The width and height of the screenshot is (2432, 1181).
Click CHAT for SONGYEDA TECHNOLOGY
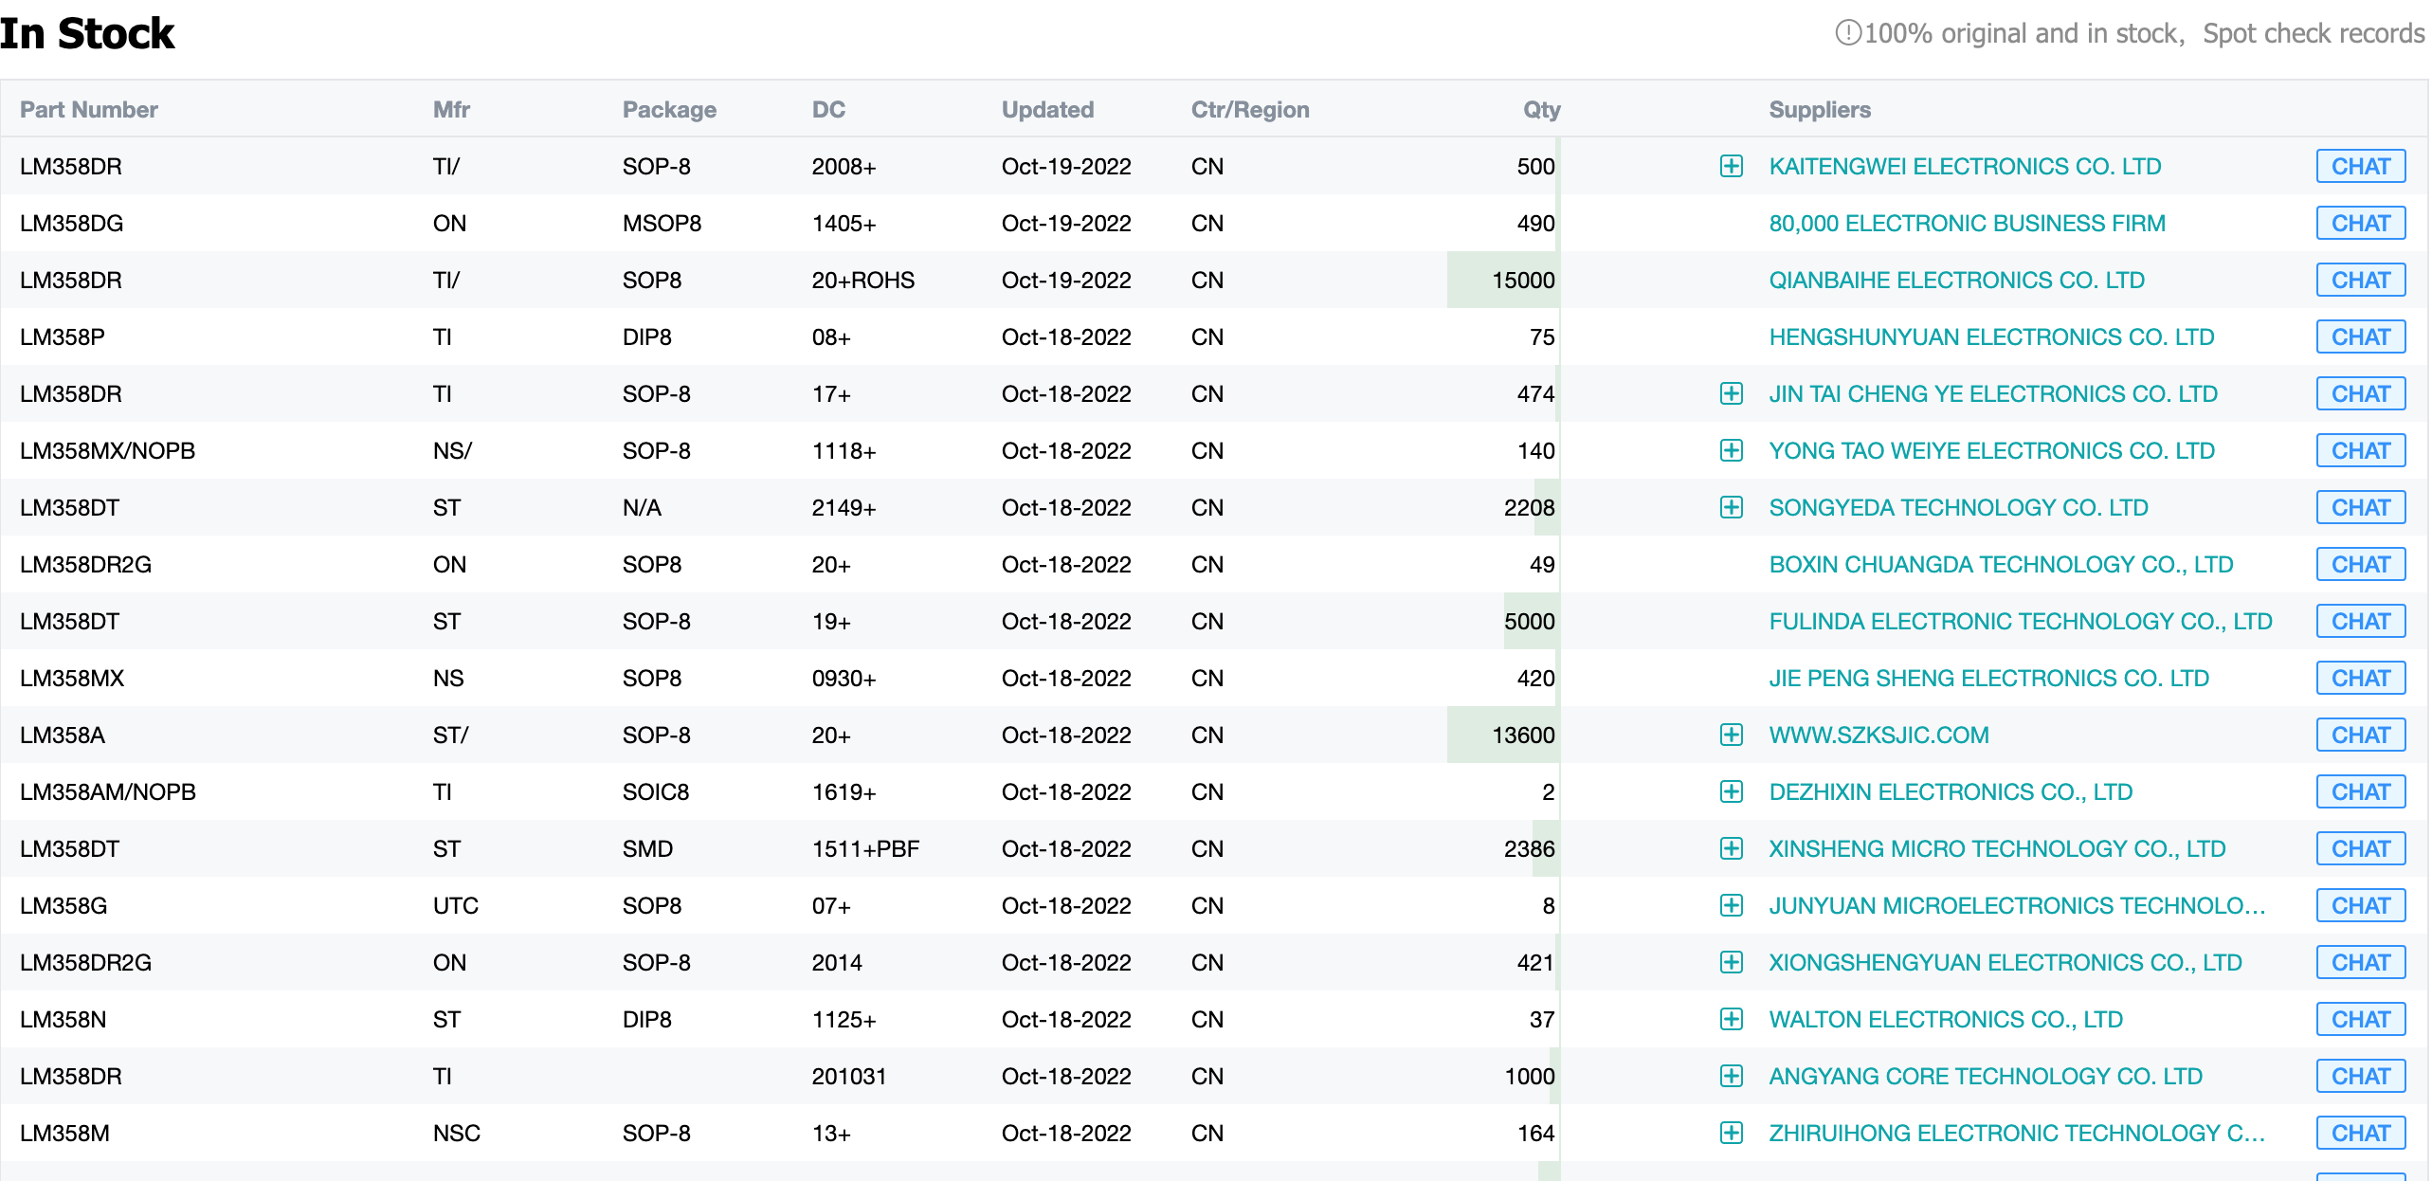2360,507
